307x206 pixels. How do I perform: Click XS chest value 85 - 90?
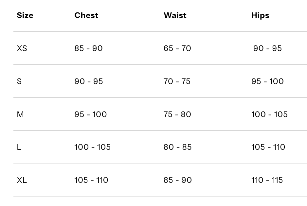pyautogui.click(x=88, y=48)
